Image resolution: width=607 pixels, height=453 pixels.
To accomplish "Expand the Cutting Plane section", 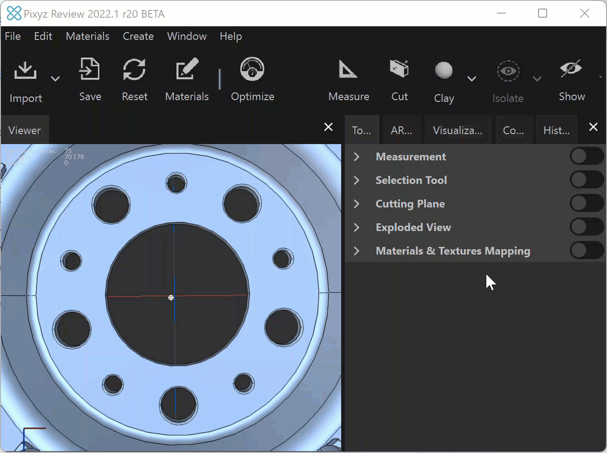I will point(357,204).
